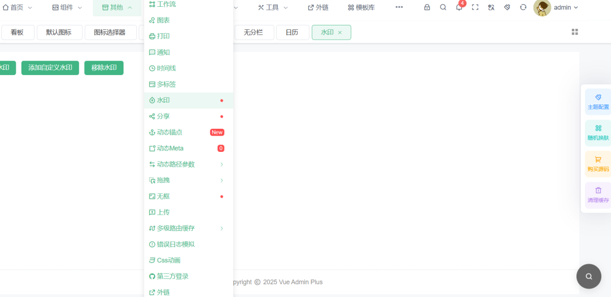
Task: Click the refresh icon in header
Action: coord(523,7)
